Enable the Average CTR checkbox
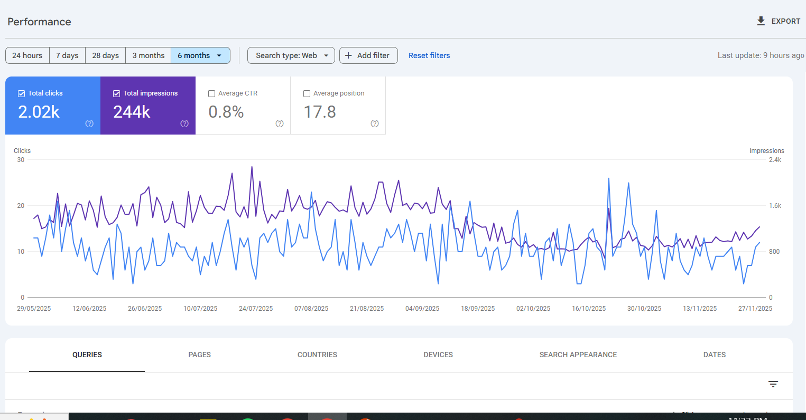This screenshot has width=806, height=420. click(x=212, y=93)
